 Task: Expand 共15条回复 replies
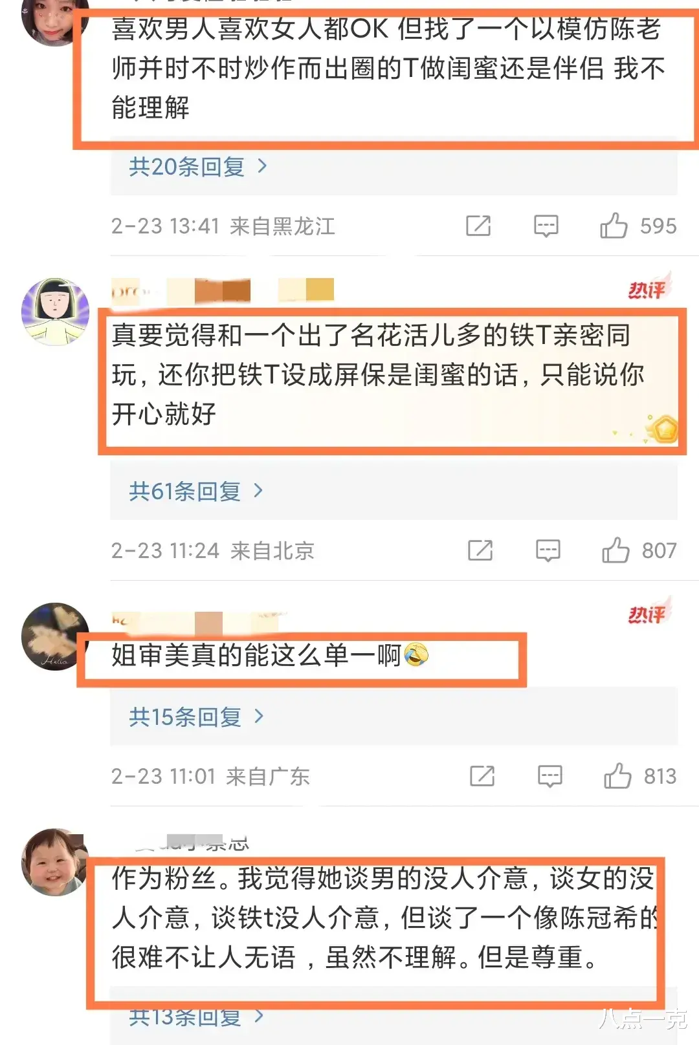click(196, 716)
